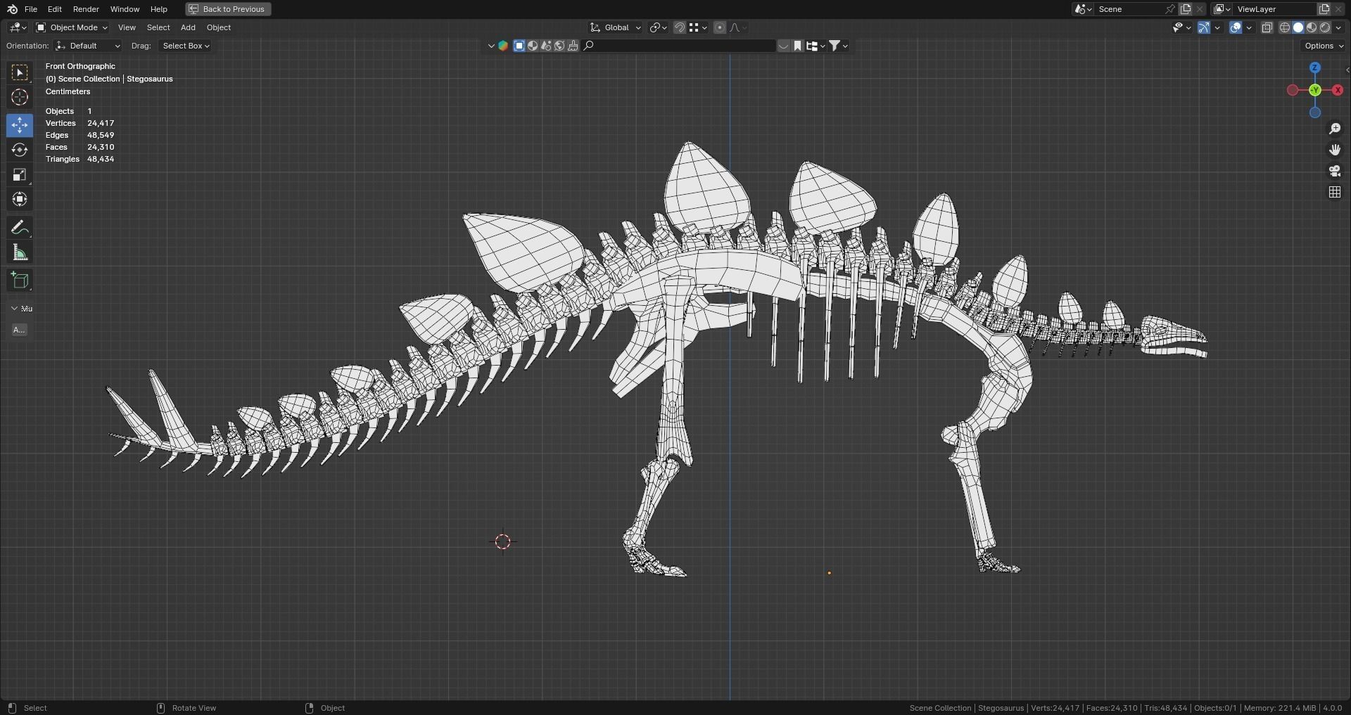Open the pivot point dropdown
This screenshot has width=1351, height=715.
pyautogui.click(x=659, y=27)
